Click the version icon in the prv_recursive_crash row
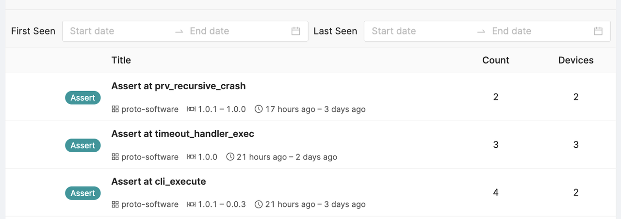Image resolution: width=621 pixels, height=219 pixels. 191,109
